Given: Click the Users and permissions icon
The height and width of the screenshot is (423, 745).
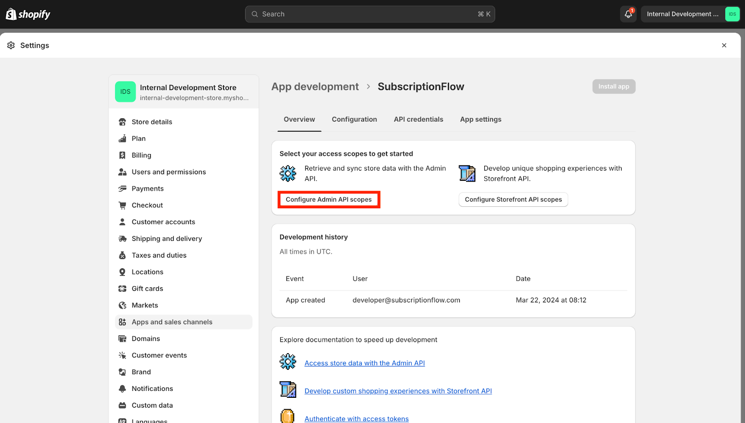Looking at the screenshot, I should pyautogui.click(x=122, y=172).
